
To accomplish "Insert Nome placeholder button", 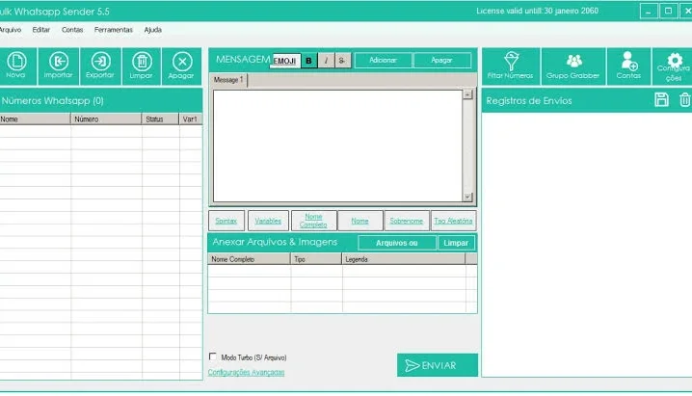I will 359,221.
